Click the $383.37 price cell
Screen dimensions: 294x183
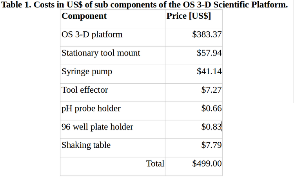point(194,37)
